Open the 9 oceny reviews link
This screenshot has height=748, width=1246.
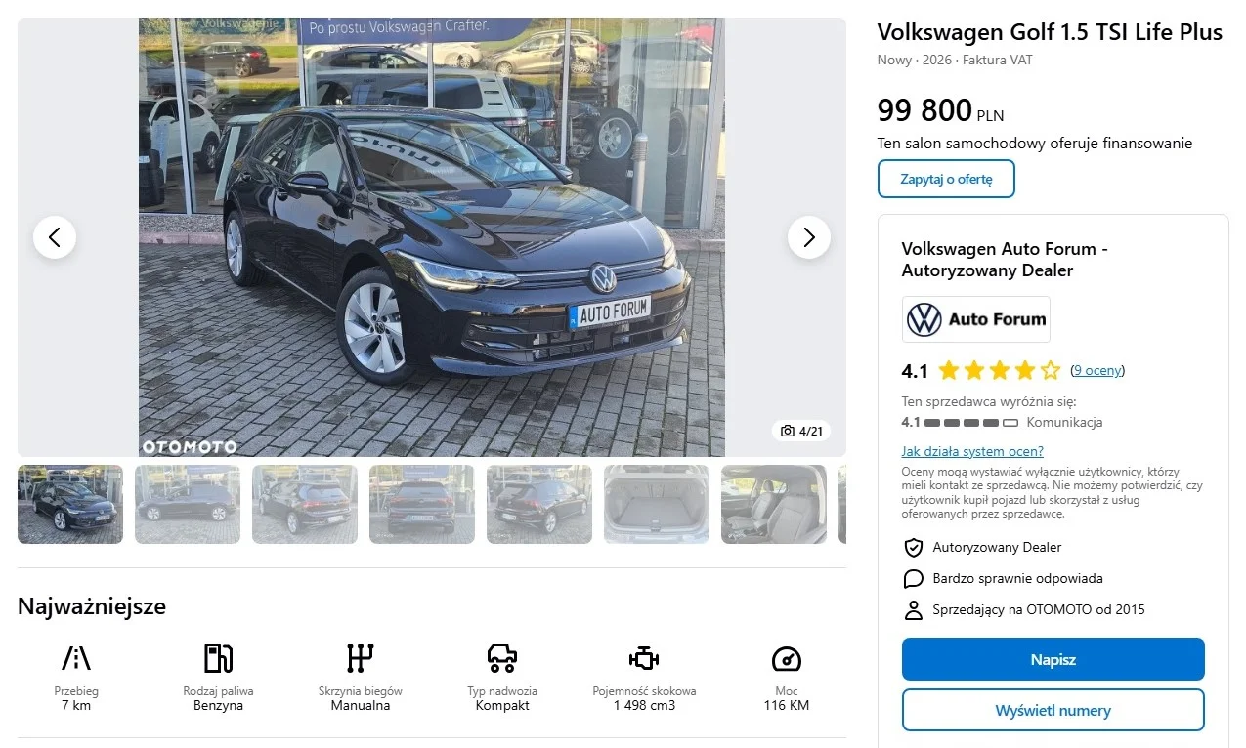coord(1097,370)
